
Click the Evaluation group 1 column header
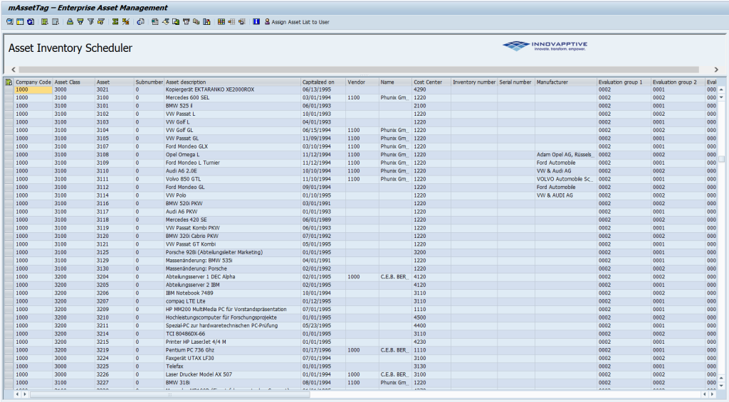point(624,82)
